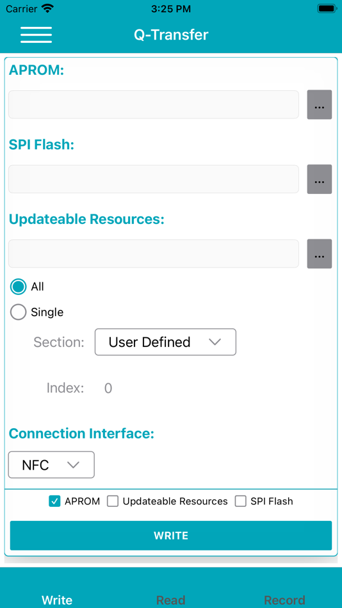The width and height of the screenshot is (342, 608).
Task: Enable the Updateable Resources checkbox
Action: [113, 501]
